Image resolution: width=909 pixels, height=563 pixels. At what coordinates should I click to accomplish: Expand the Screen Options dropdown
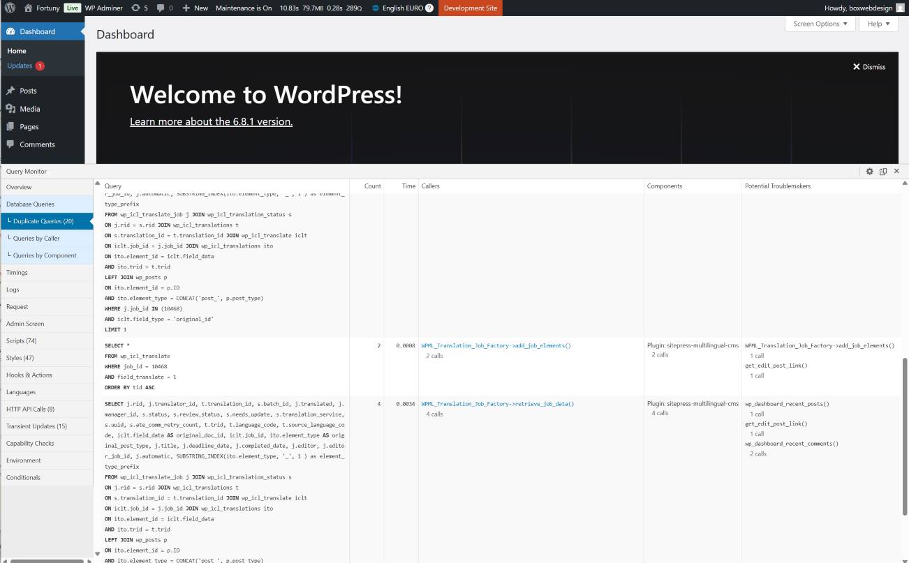(x=820, y=24)
